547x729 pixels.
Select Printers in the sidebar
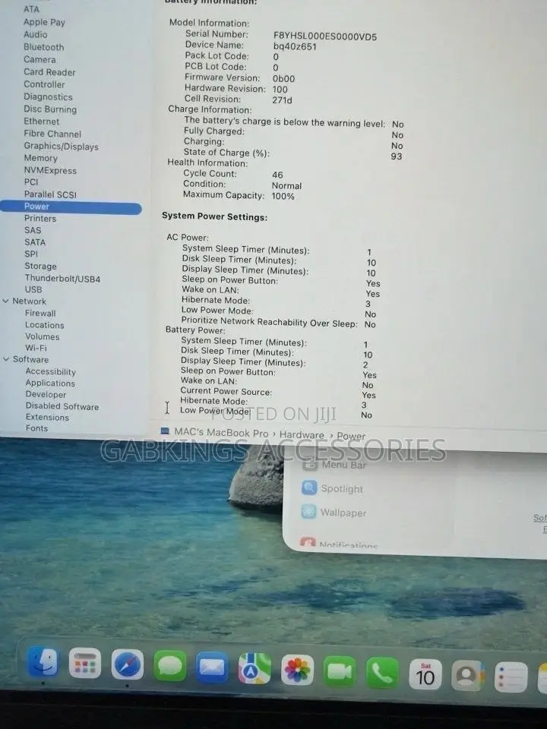pos(40,219)
